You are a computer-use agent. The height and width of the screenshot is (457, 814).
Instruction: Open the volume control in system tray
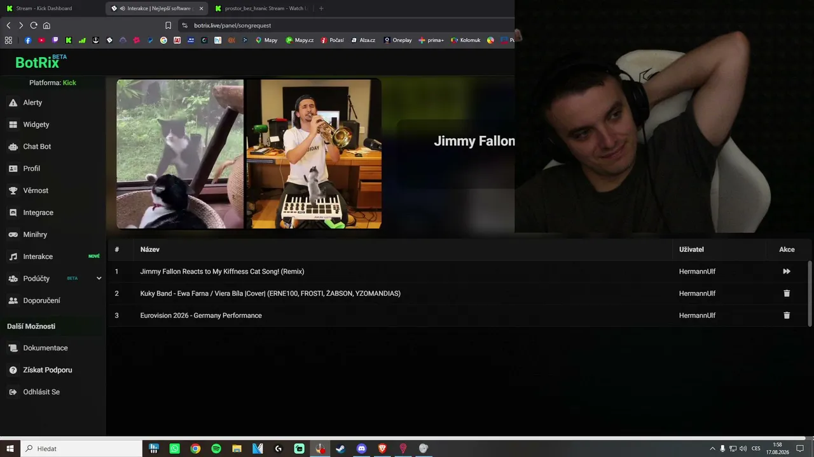[743, 449]
